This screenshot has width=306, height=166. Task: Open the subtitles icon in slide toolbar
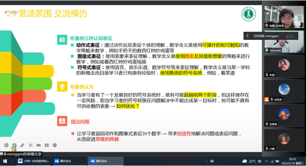click(x=47, y=145)
